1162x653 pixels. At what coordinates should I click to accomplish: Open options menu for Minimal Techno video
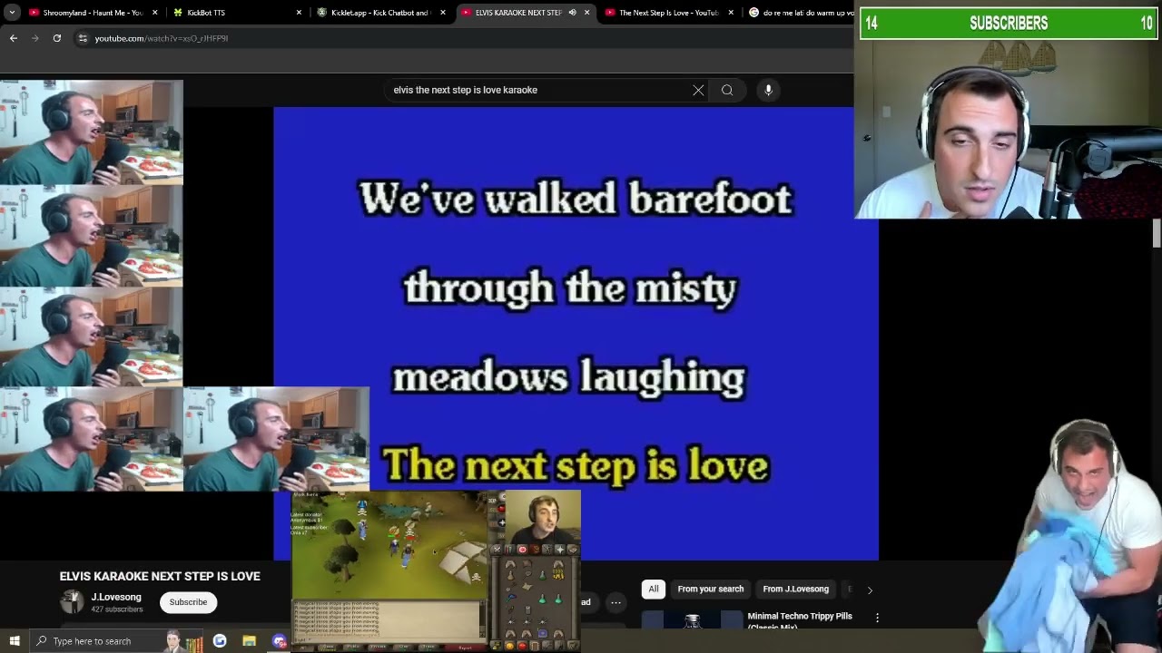click(x=877, y=618)
